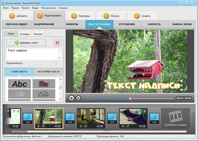
Task: Open step 3 Переходы tab
Action: click(80, 16)
